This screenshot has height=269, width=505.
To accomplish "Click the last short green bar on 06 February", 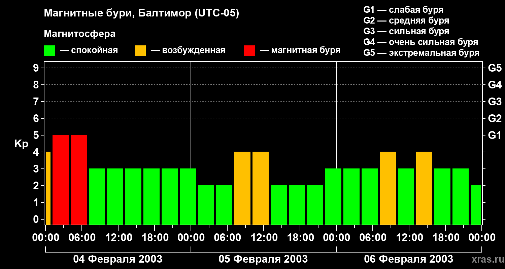I will click(476, 205).
